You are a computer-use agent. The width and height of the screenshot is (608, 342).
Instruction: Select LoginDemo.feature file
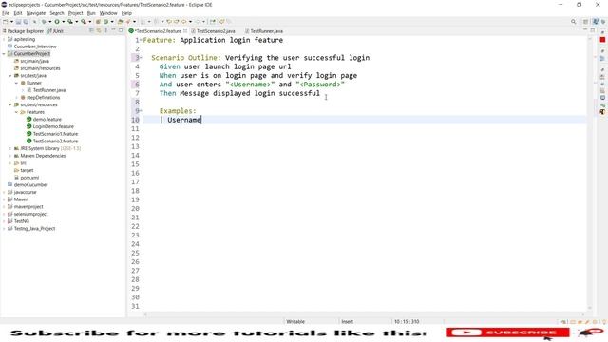pyautogui.click(x=53, y=126)
